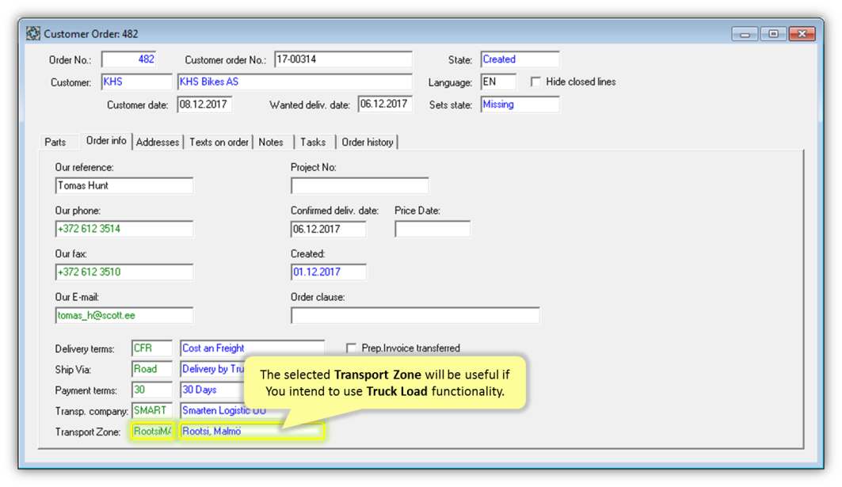842x487 pixels.
Task: Select the Order info tab
Action: tap(106, 141)
